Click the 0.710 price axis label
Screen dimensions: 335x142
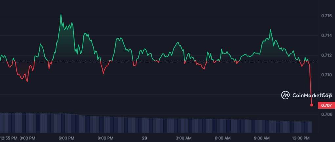point(326,75)
